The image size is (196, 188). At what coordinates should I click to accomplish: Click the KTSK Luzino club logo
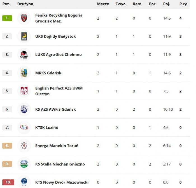tap(24, 127)
